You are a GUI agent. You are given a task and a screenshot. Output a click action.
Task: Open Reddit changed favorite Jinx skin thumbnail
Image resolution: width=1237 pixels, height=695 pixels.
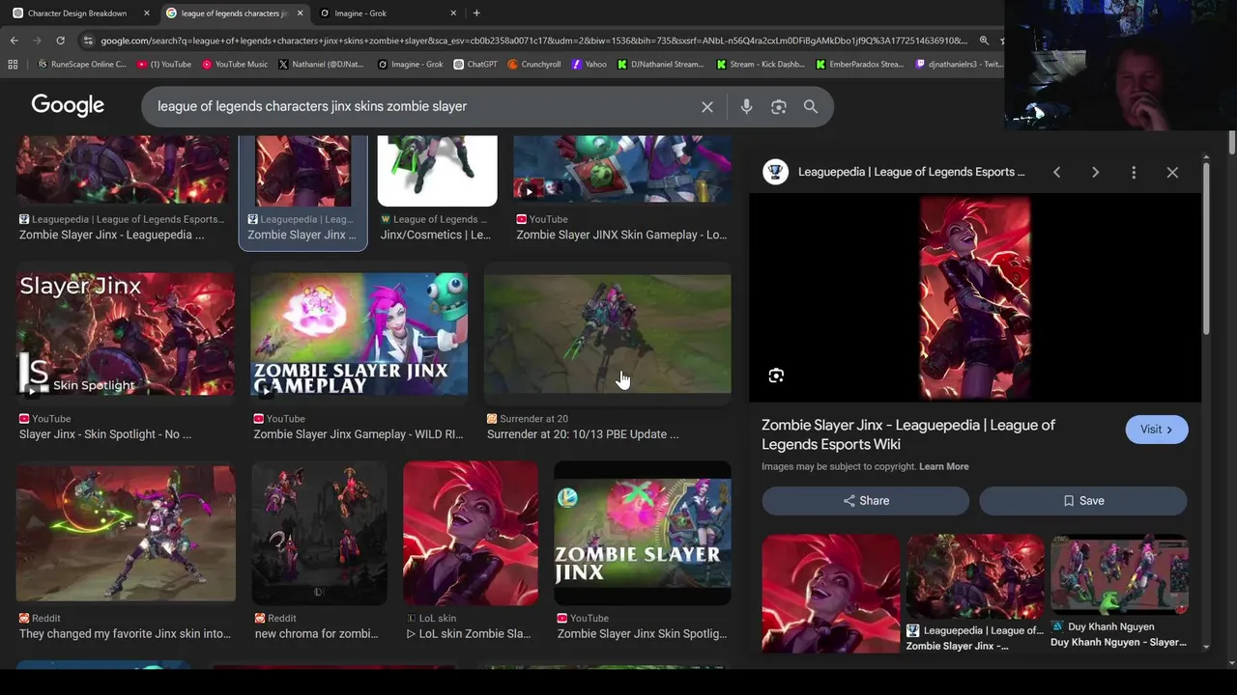pos(126,534)
